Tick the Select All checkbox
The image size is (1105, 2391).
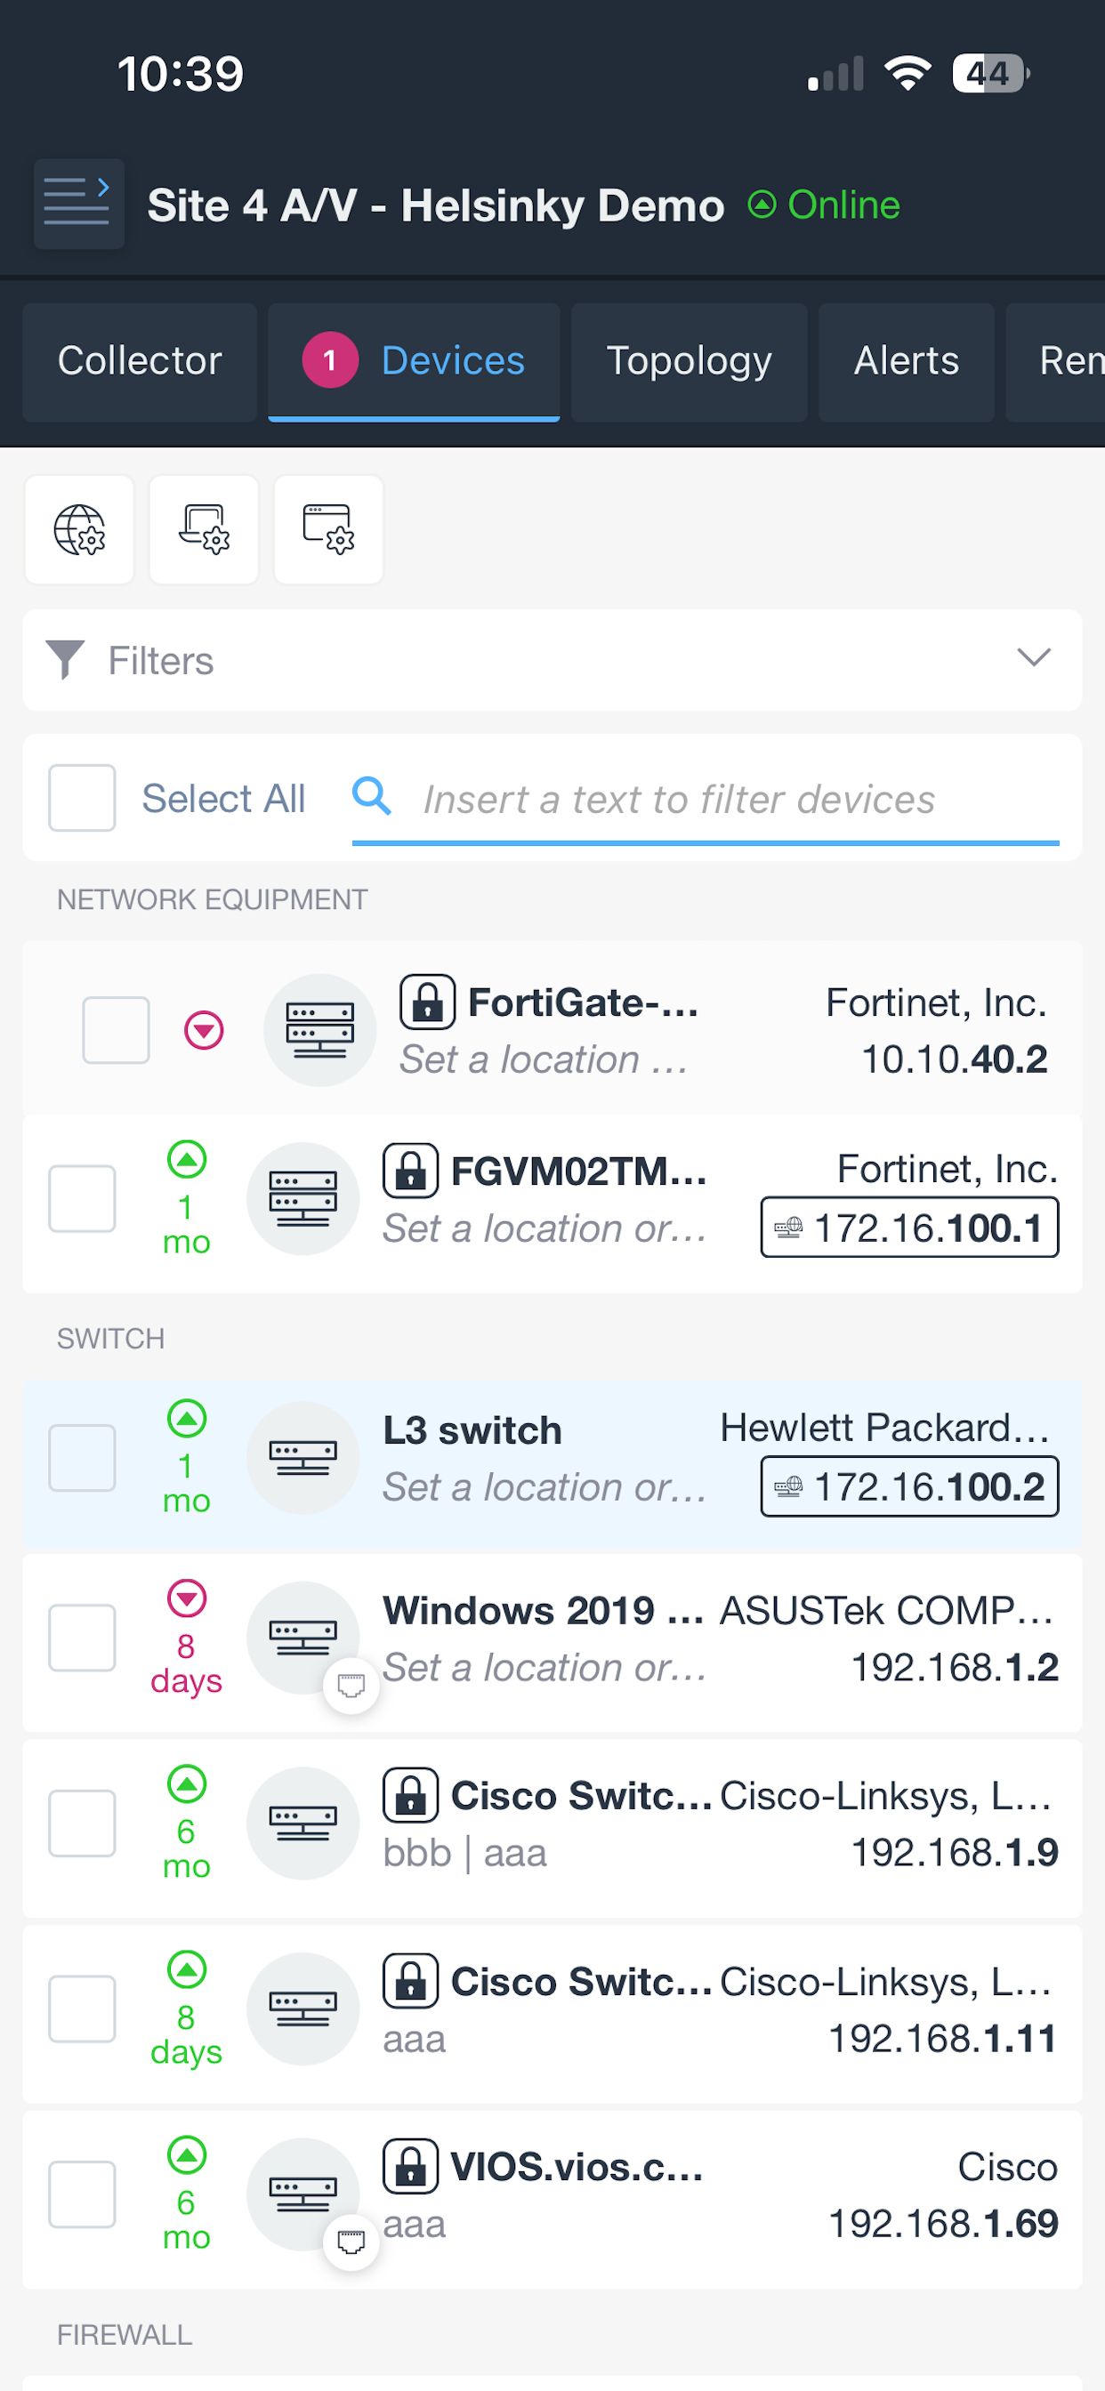click(82, 797)
